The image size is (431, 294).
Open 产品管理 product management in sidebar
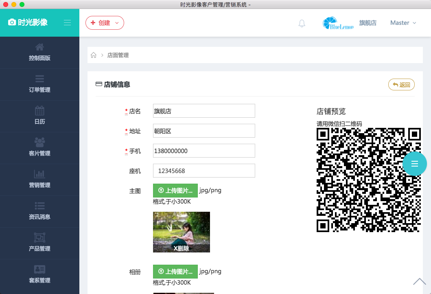click(39, 243)
